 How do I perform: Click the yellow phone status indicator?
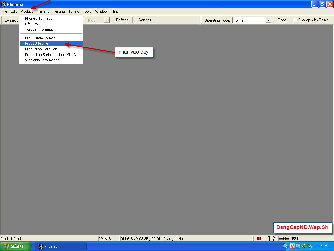tap(269, 238)
